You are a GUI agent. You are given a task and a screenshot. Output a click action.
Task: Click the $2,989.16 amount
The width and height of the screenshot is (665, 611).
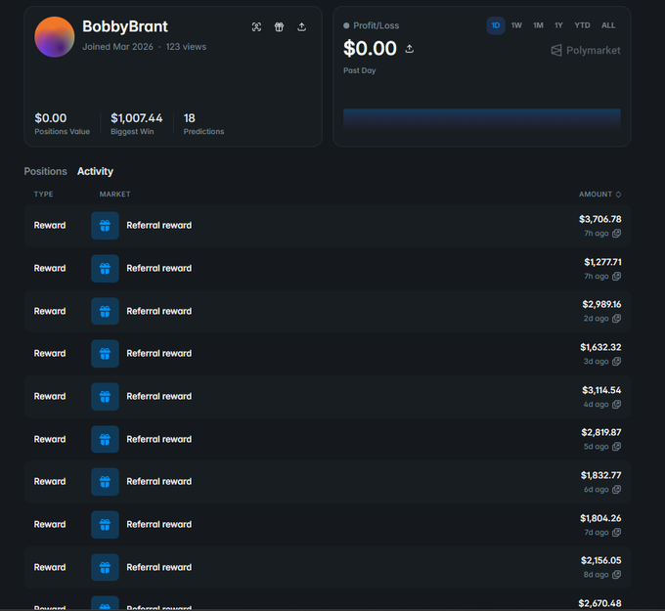point(601,304)
